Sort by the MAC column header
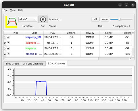Image resolution: width=138 pixels, height=111 pixels. point(53,33)
